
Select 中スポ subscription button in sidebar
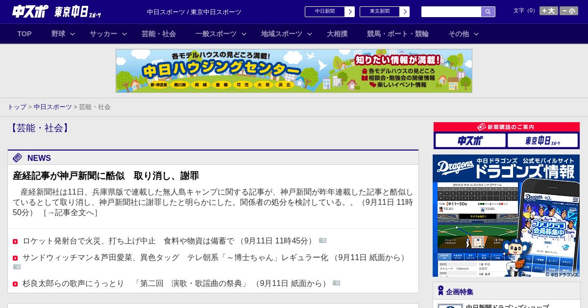470,141
